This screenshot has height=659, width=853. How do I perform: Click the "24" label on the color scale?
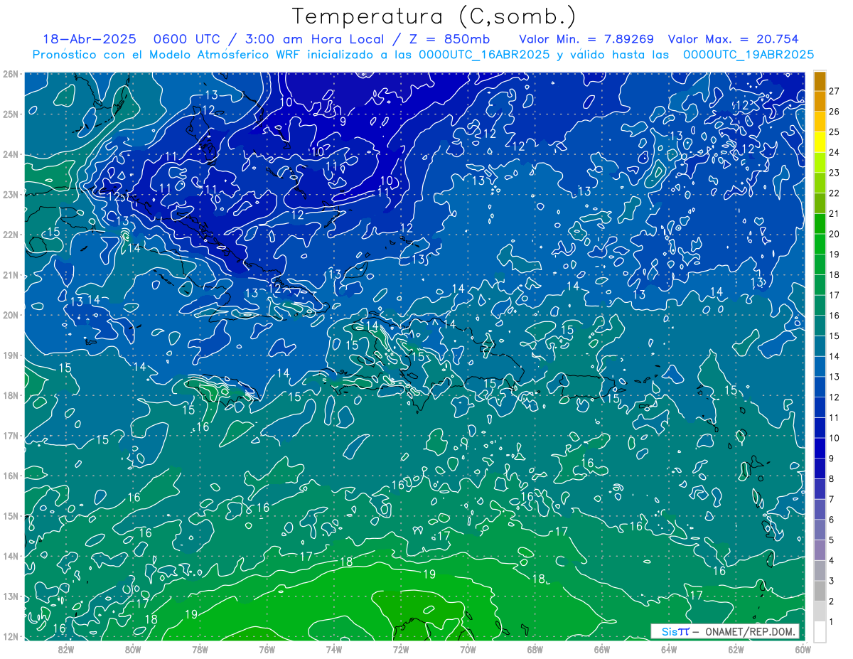coord(834,152)
